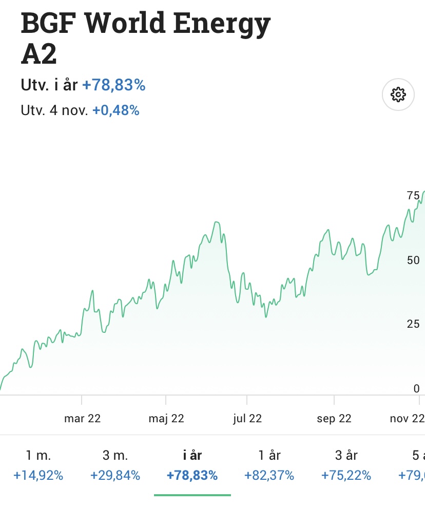Click the 0 y-axis label
Viewport: 425px width, 506px height.
(416, 388)
